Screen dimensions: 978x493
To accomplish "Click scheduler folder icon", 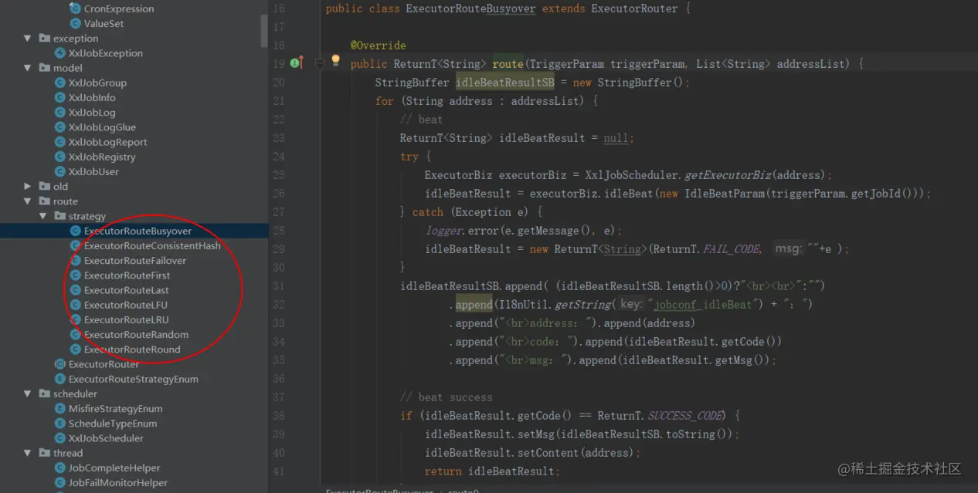I will [44, 393].
